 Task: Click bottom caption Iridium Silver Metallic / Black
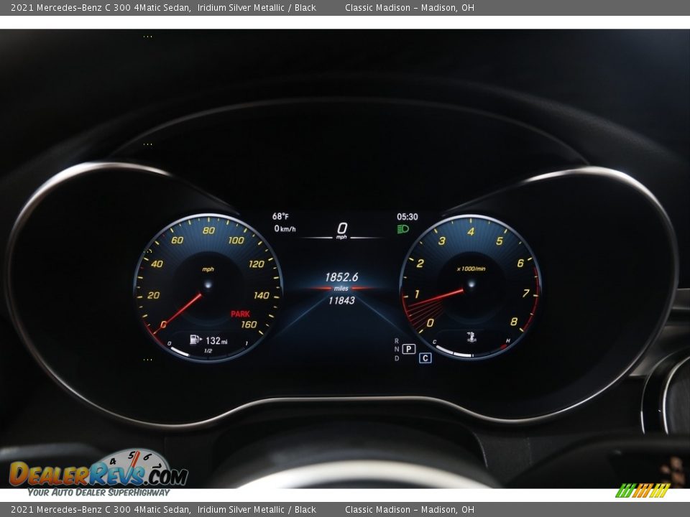pyautogui.click(x=257, y=510)
